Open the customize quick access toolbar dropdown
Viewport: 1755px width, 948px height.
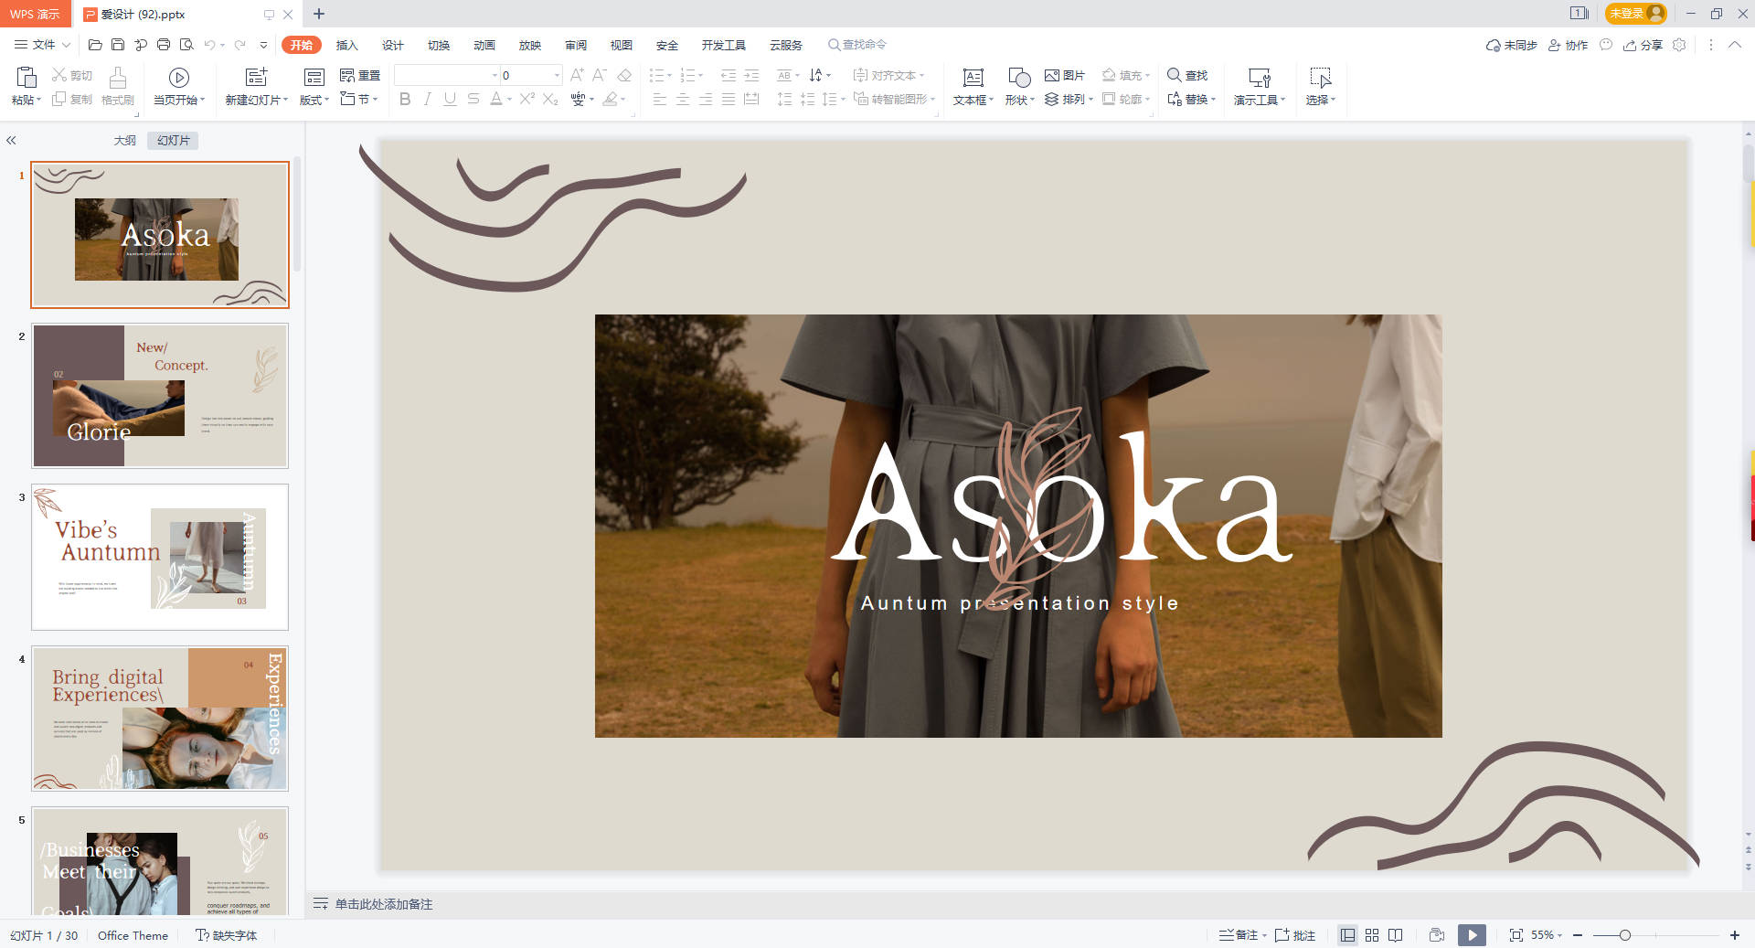[x=263, y=45]
